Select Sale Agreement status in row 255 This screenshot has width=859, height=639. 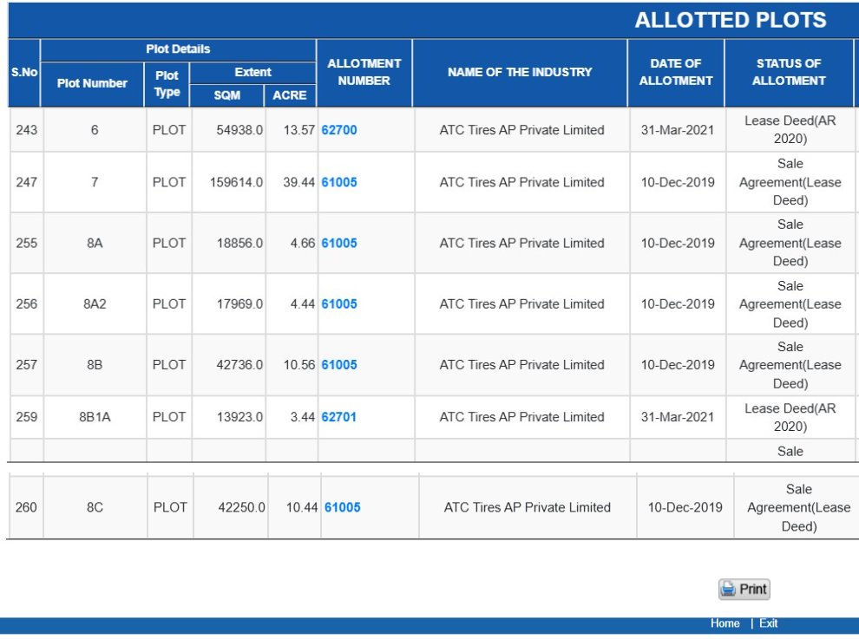(x=790, y=243)
